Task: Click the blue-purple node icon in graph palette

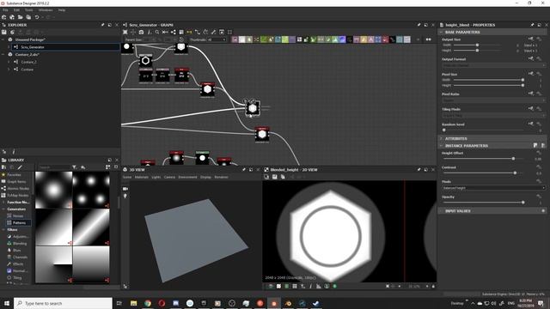Action: coord(342,39)
